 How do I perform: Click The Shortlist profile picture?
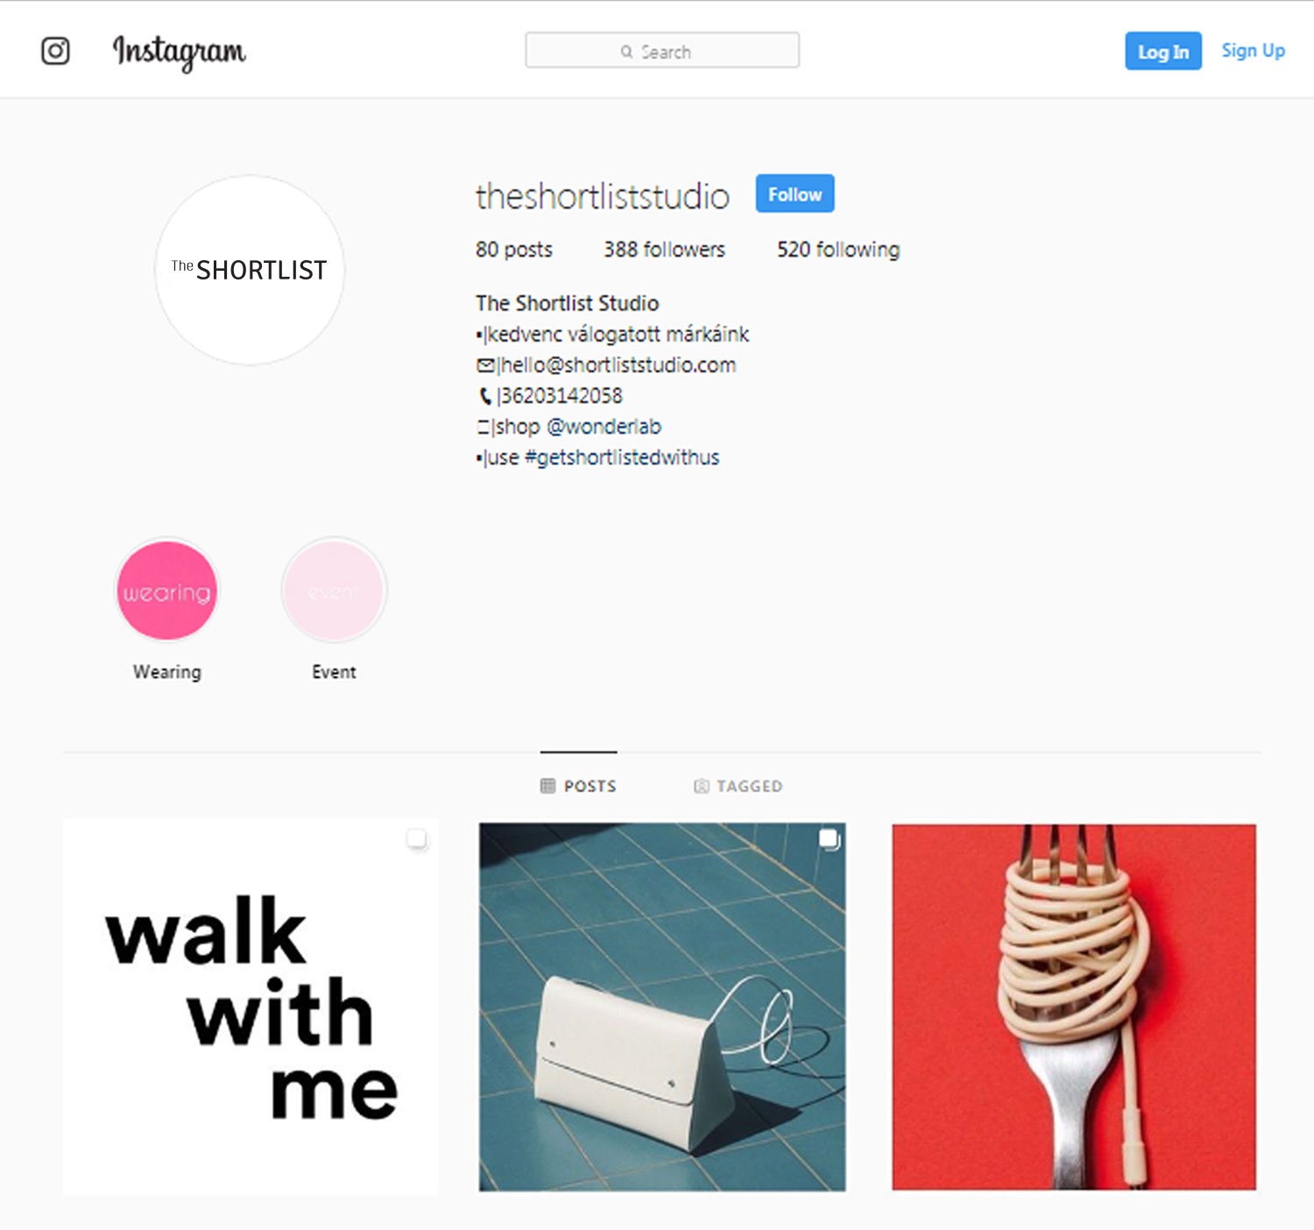click(x=250, y=270)
